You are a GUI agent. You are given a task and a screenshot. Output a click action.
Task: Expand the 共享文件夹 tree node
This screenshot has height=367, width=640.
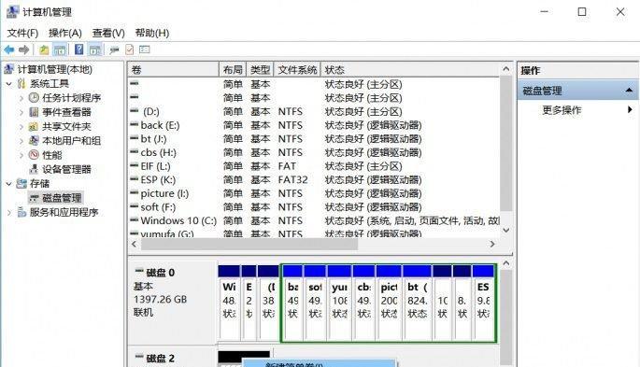coord(21,127)
